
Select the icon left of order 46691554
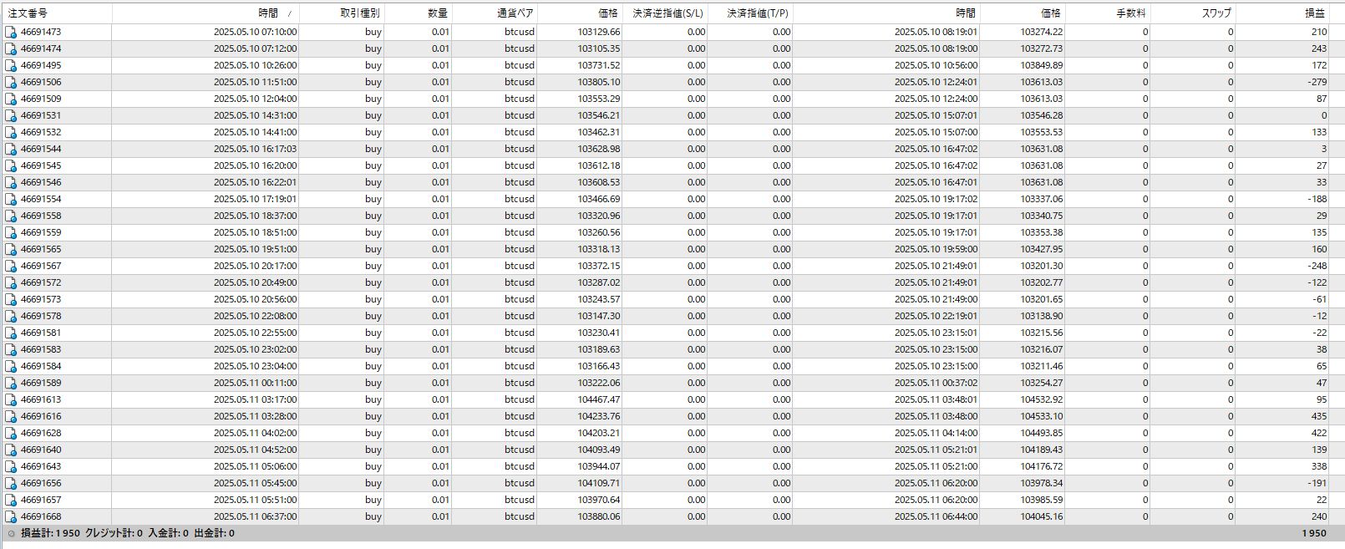pos(11,199)
